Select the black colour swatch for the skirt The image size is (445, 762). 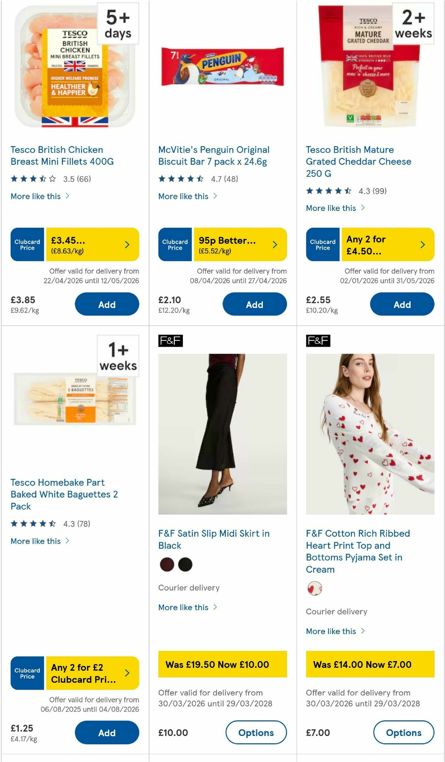click(x=185, y=565)
